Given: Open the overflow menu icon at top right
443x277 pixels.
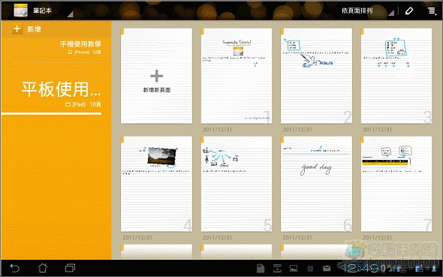Looking at the screenshot, I should tap(432, 11).
